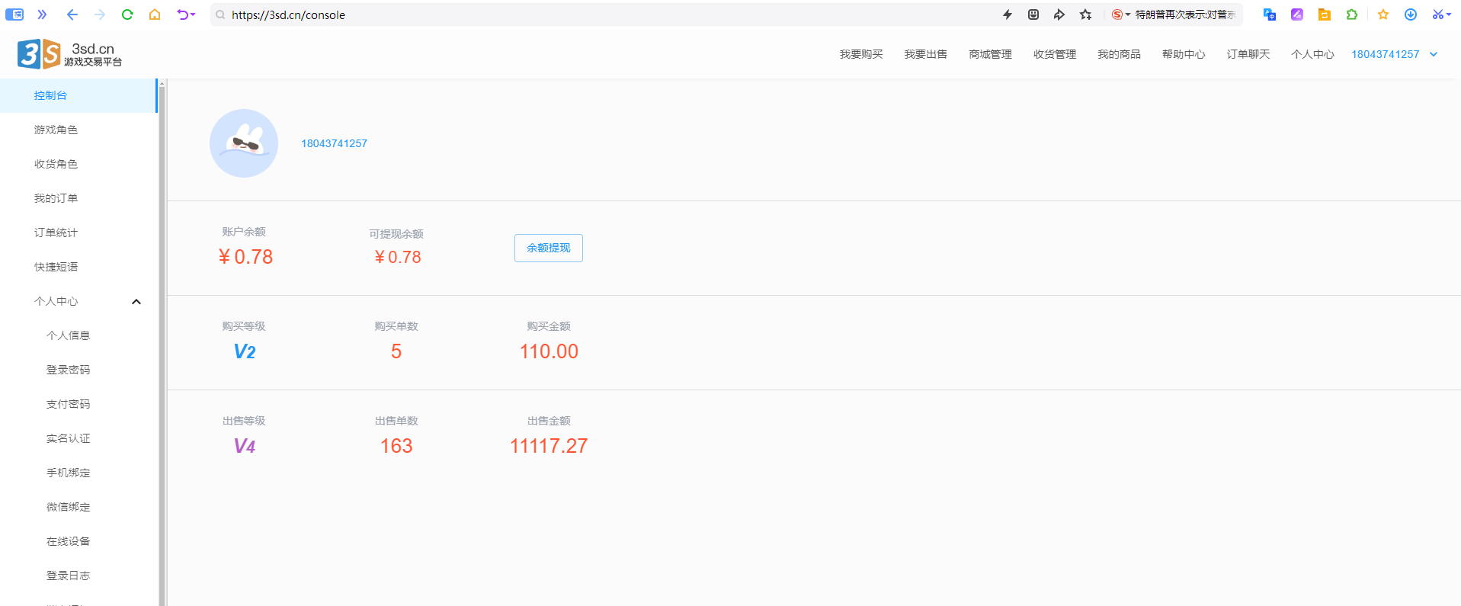Click the add-bookmark star icon in address bar
The height and width of the screenshot is (606, 1461).
click(1086, 14)
